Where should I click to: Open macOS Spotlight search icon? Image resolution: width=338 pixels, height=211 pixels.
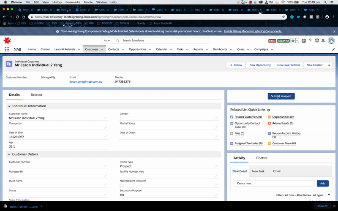point(325,2)
